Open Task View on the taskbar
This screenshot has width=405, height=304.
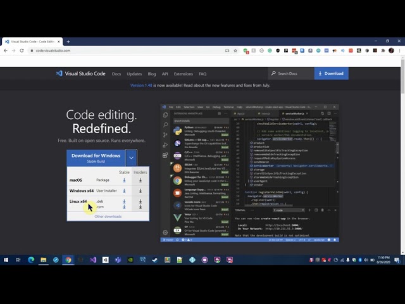coord(18,260)
